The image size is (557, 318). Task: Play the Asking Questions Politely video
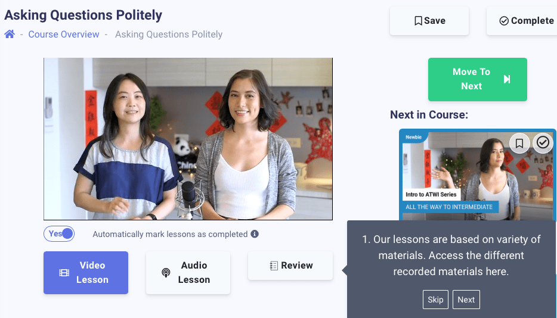point(188,139)
